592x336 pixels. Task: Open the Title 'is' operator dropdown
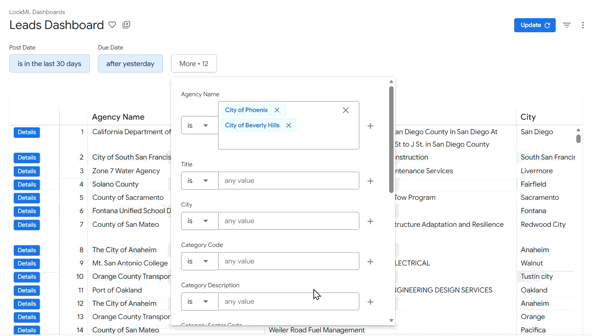point(200,180)
